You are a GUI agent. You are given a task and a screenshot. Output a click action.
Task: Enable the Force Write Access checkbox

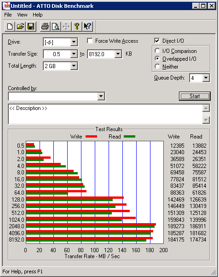tap(90, 41)
